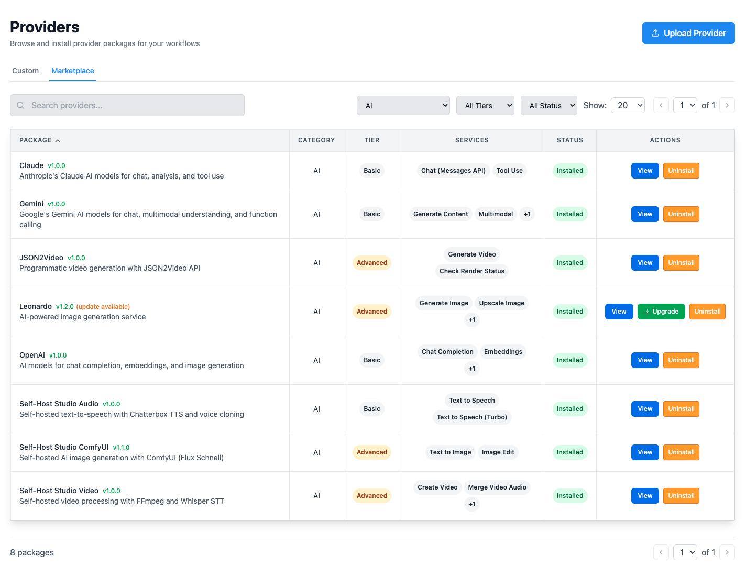Viewport: 746px width, 567px height.
Task: Switch to the Custom tab
Action: [x=25, y=71]
